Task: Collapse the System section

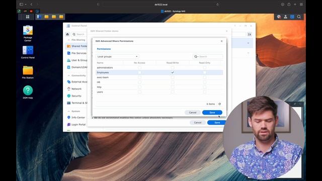Action: pos(68,111)
